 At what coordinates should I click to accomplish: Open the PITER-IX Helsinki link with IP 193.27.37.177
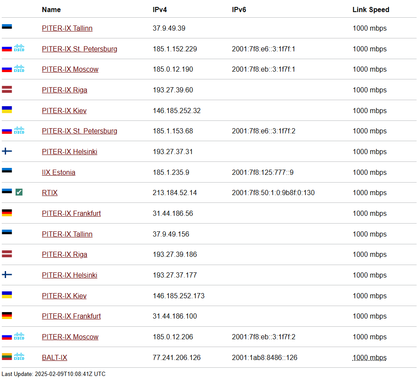[70, 275]
